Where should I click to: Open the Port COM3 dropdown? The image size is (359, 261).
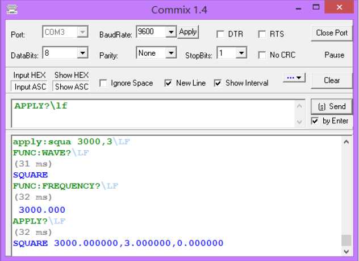[x=82, y=32]
